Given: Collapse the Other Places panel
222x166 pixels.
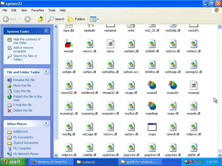Looking at the screenshot, I should (x=46, y=123).
